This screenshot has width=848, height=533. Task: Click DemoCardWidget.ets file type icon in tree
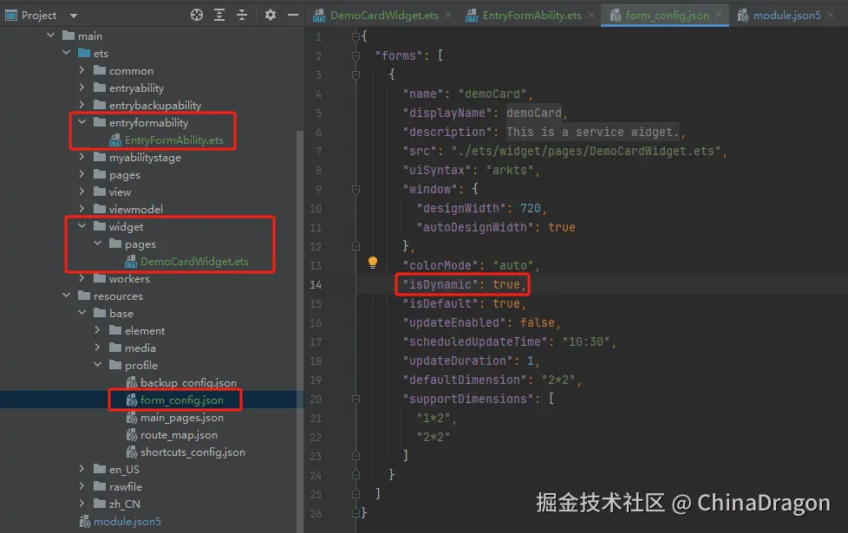(x=131, y=262)
